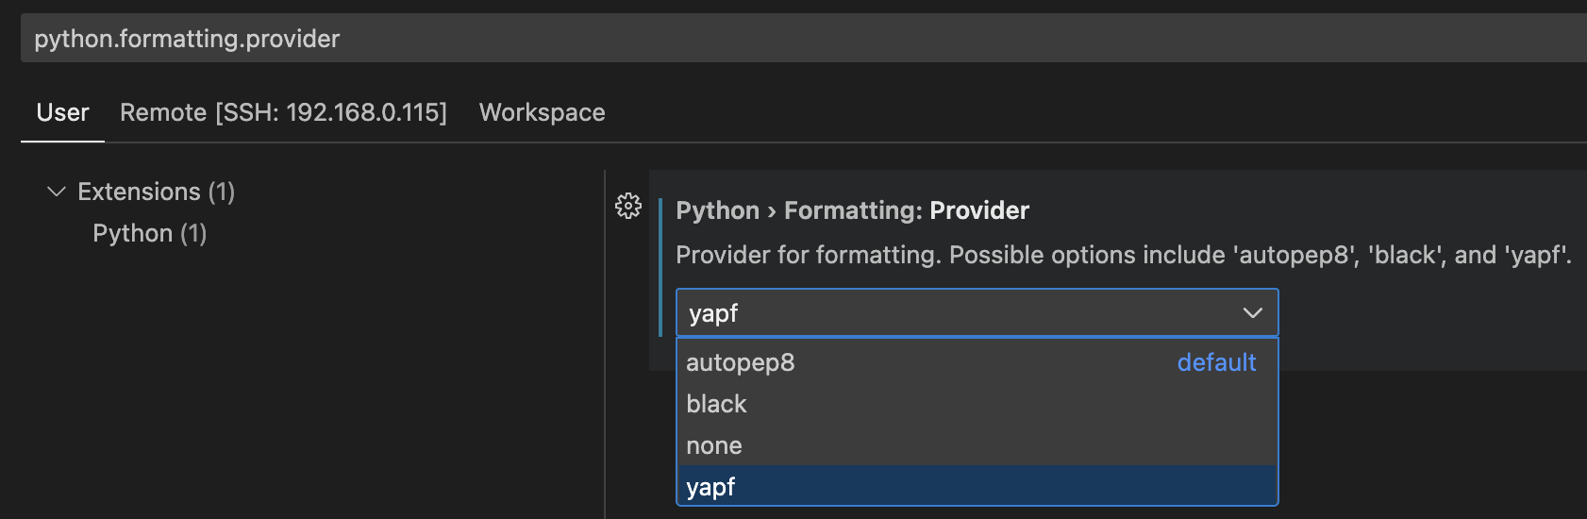Image resolution: width=1587 pixels, height=519 pixels.
Task: Choose black as the formatting provider
Action: [x=717, y=404]
